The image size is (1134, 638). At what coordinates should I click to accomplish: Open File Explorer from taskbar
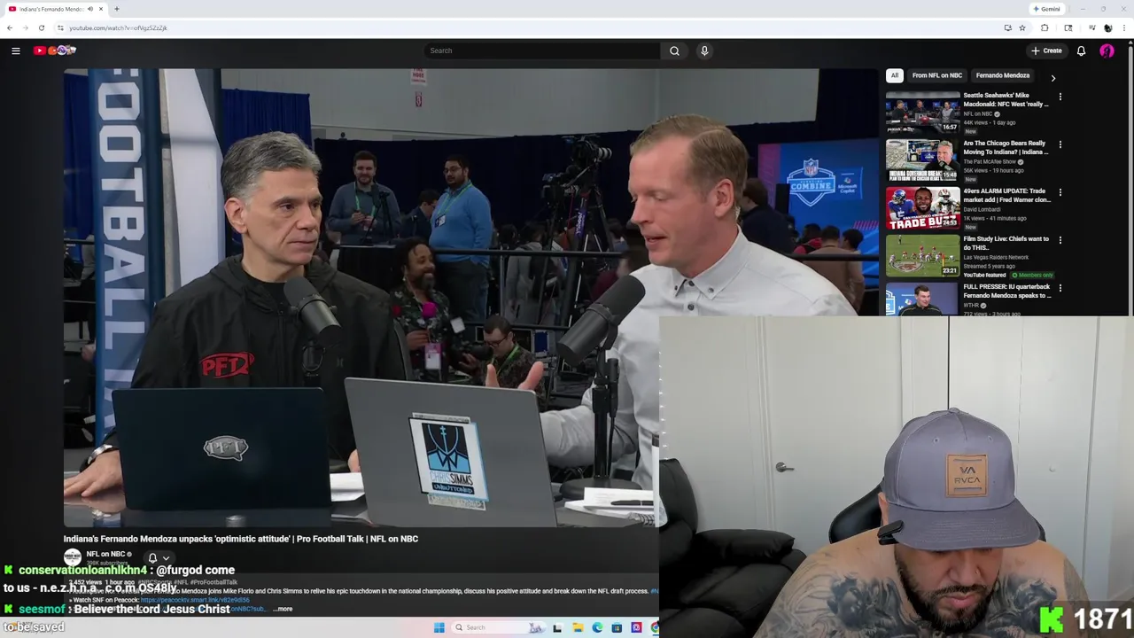pos(578,627)
